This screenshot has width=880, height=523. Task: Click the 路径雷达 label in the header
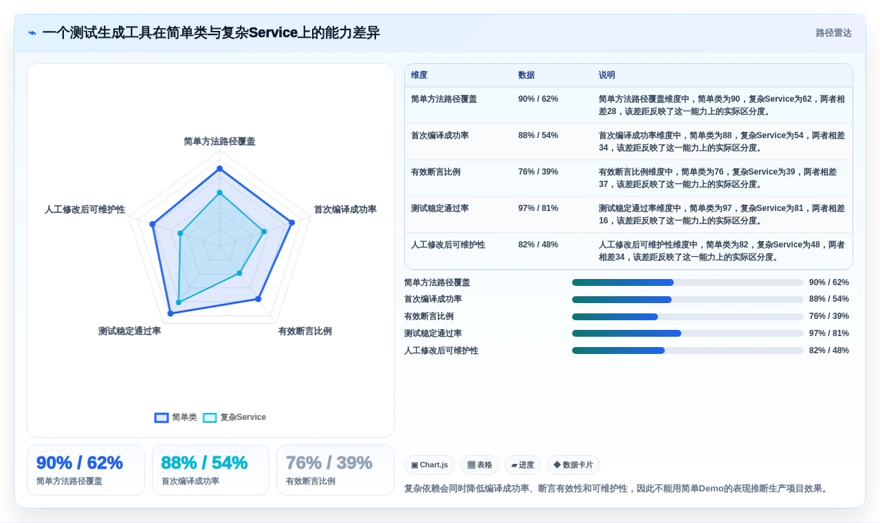833,33
